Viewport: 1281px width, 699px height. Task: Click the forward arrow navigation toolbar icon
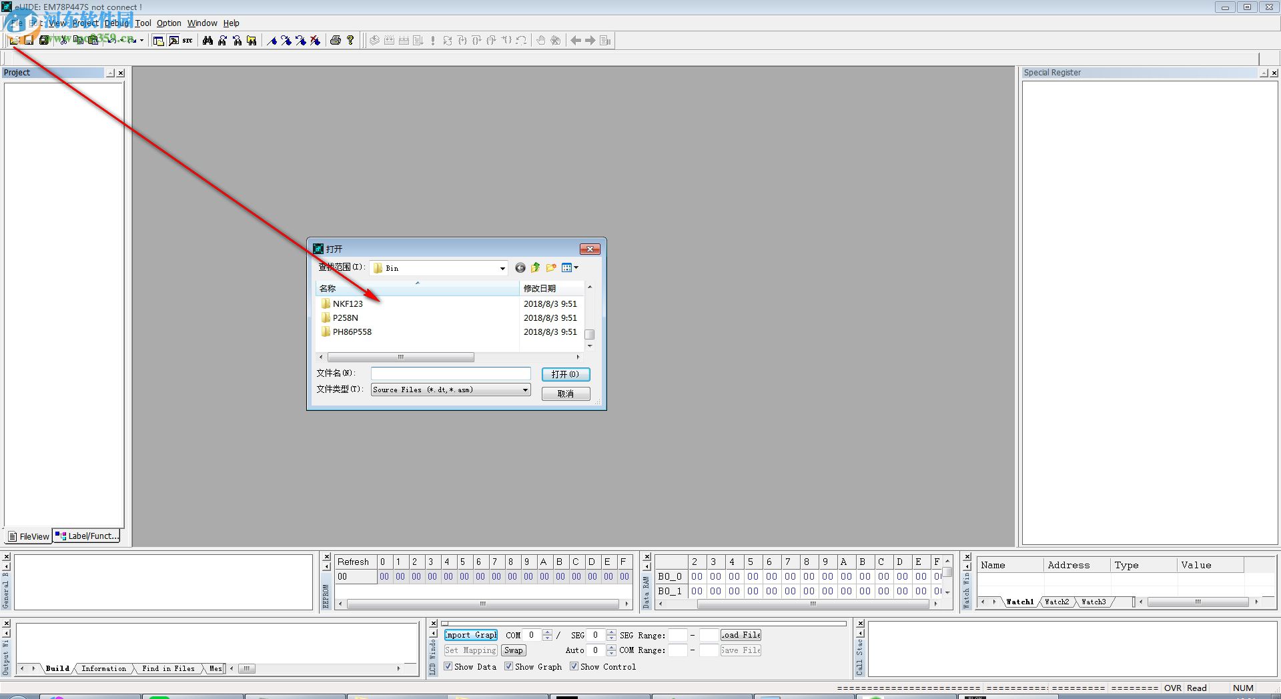[x=590, y=41]
